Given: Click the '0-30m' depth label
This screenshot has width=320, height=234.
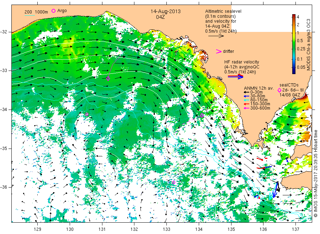Looking at the screenshot, I should pos(256,93).
